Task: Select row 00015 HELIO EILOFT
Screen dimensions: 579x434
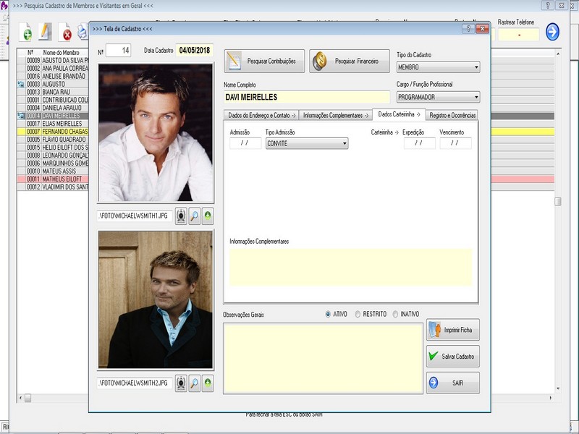Action: (x=53, y=148)
